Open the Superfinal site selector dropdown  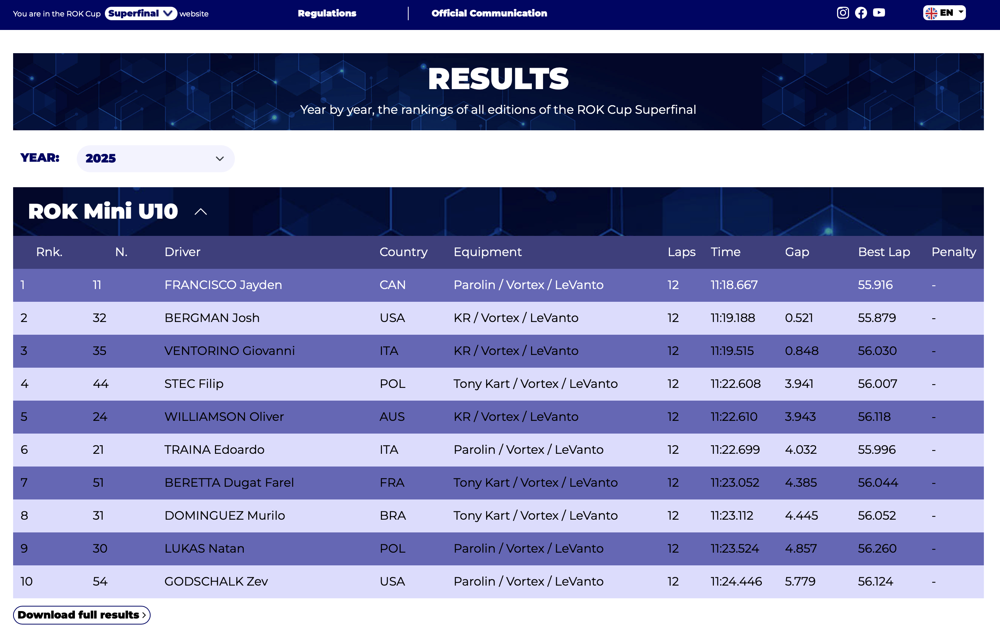141,13
